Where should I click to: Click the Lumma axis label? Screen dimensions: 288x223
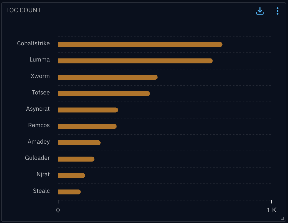40,60
